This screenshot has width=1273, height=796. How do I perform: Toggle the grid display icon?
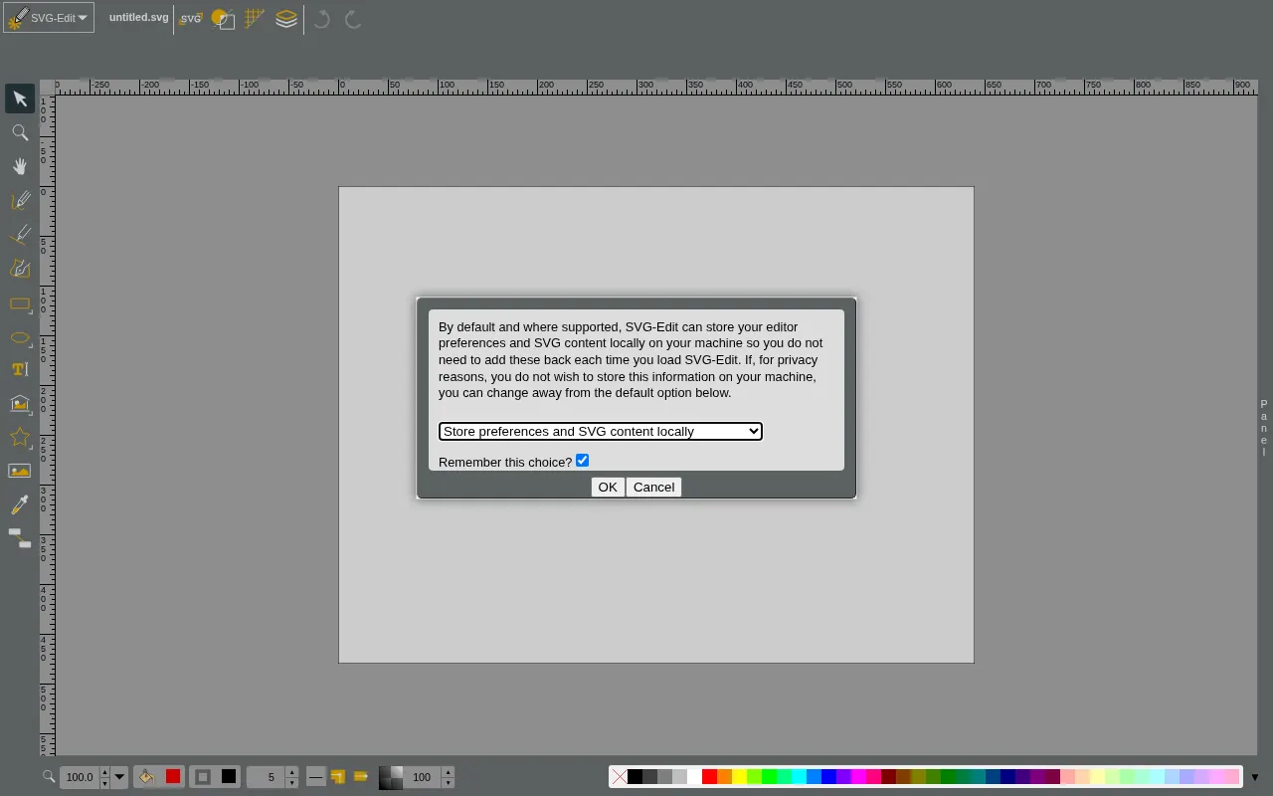255,18
